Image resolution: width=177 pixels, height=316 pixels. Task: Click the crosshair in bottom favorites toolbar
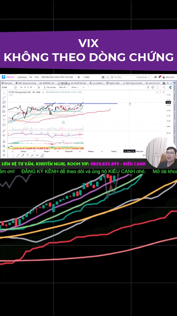click(x=13, y=155)
